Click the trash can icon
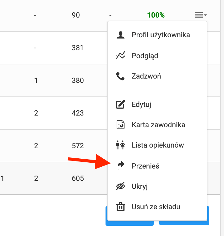 [x=120, y=207]
